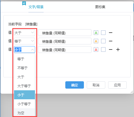134x117 pixels.
Task: Pick background color swatch in second row
Action: click(x=103, y=41)
